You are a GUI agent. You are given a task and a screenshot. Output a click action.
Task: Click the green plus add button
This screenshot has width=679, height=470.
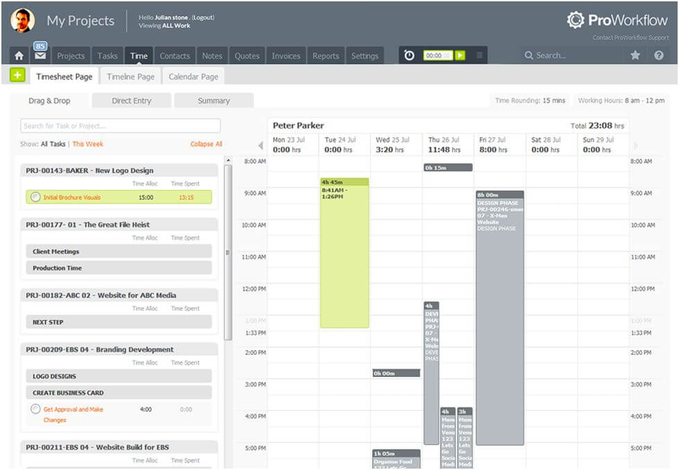(x=18, y=75)
